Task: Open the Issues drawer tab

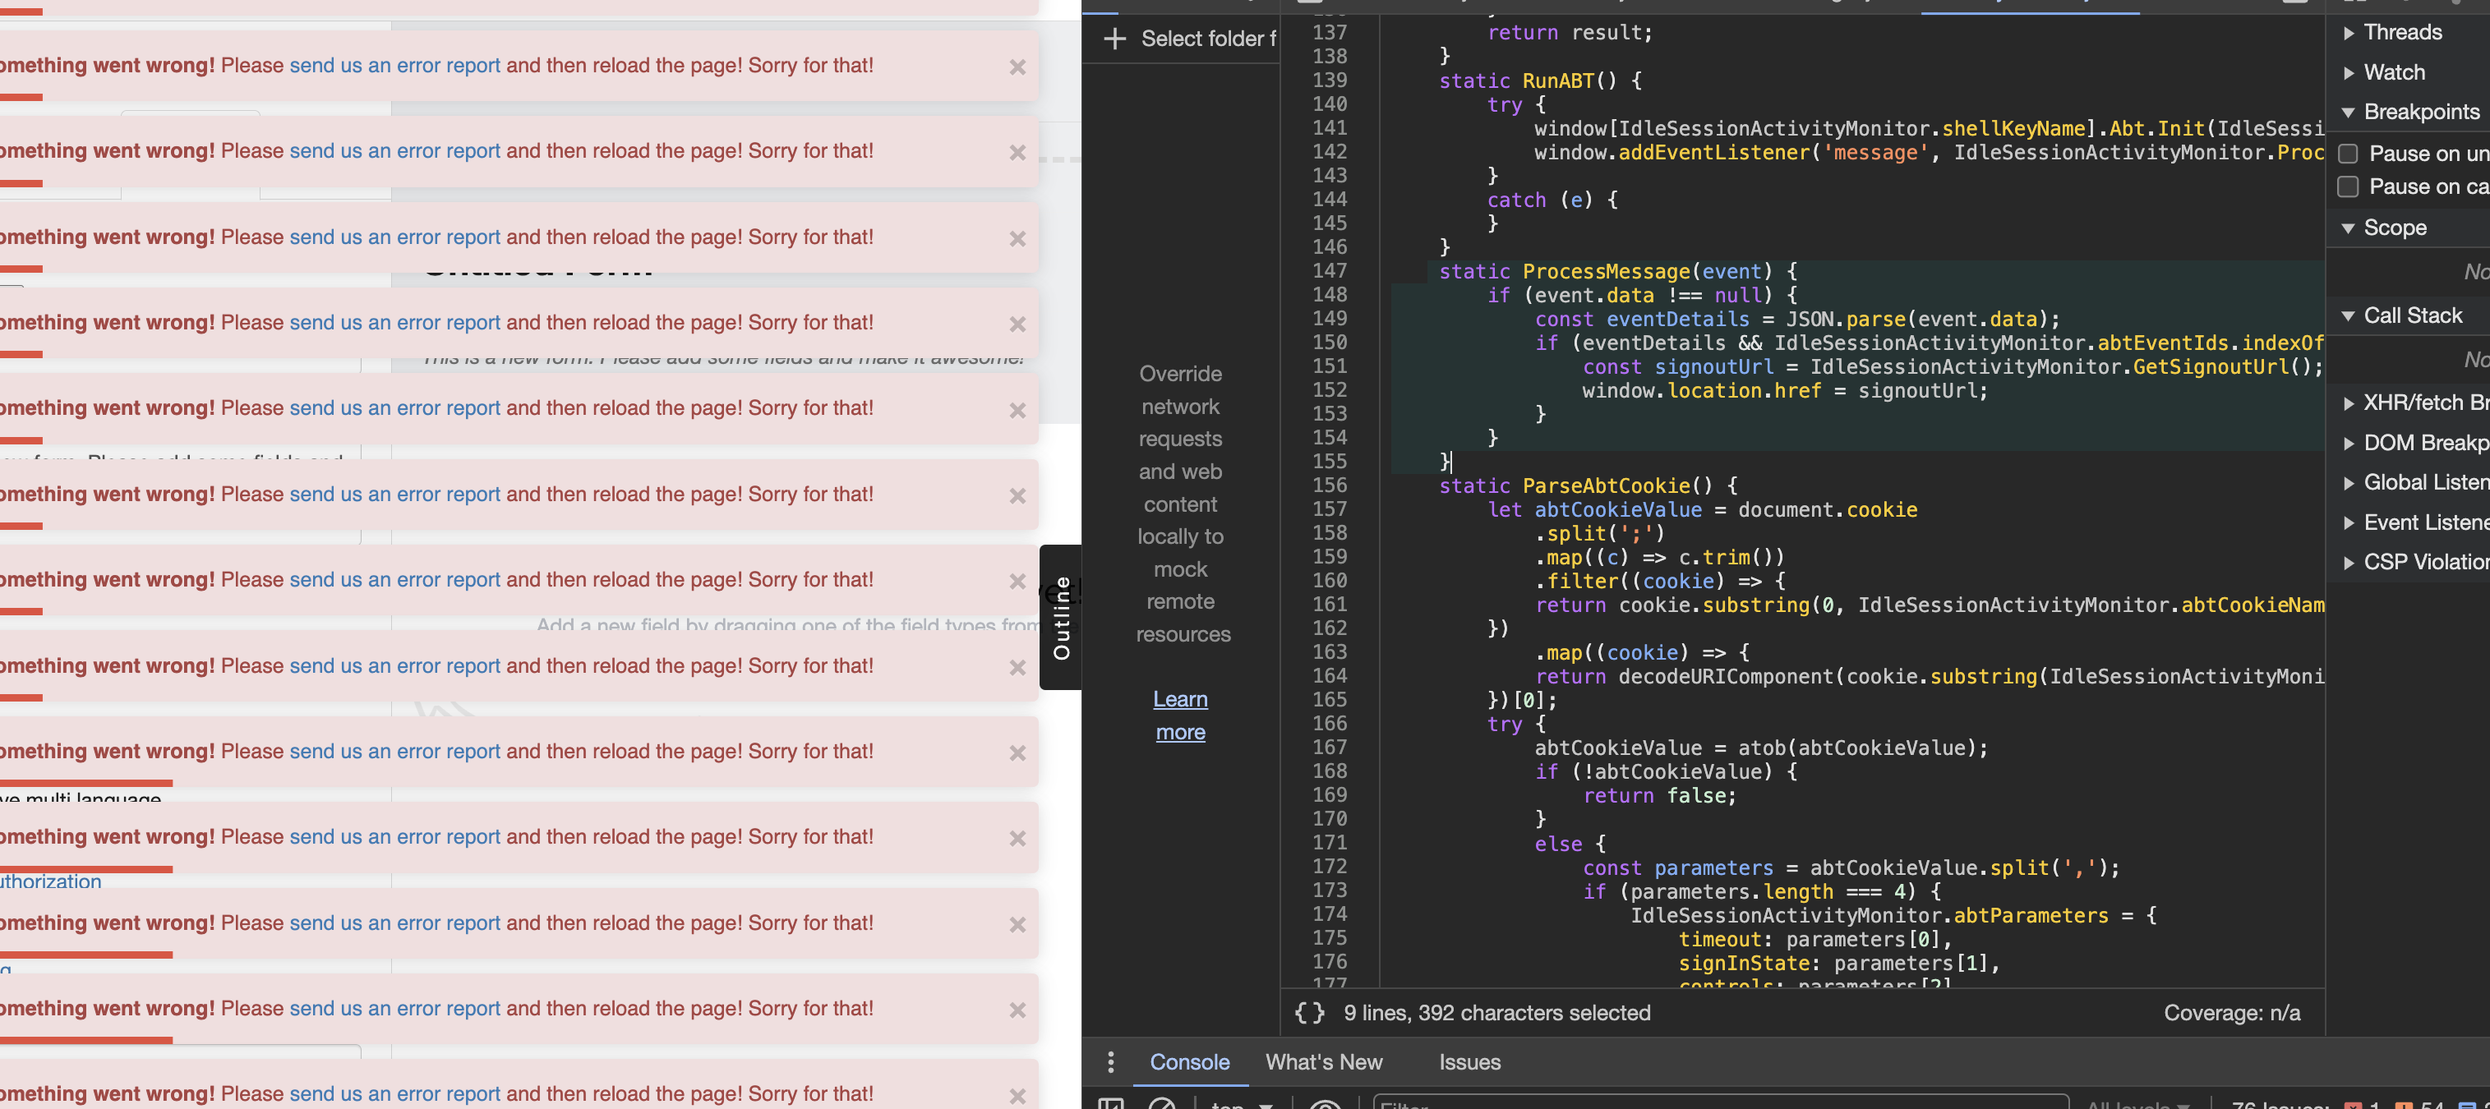Action: coord(1469,1061)
